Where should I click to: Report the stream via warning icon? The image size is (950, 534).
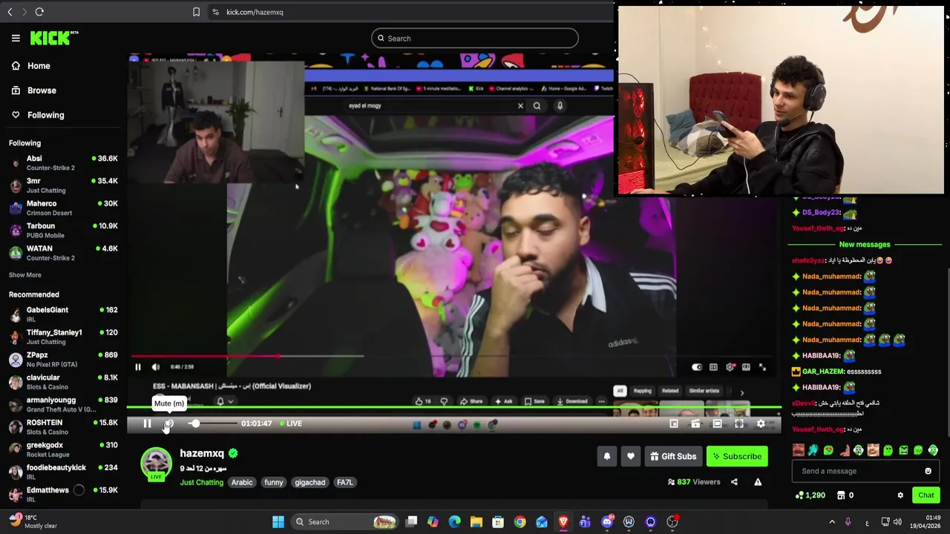click(x=758, y=482)
